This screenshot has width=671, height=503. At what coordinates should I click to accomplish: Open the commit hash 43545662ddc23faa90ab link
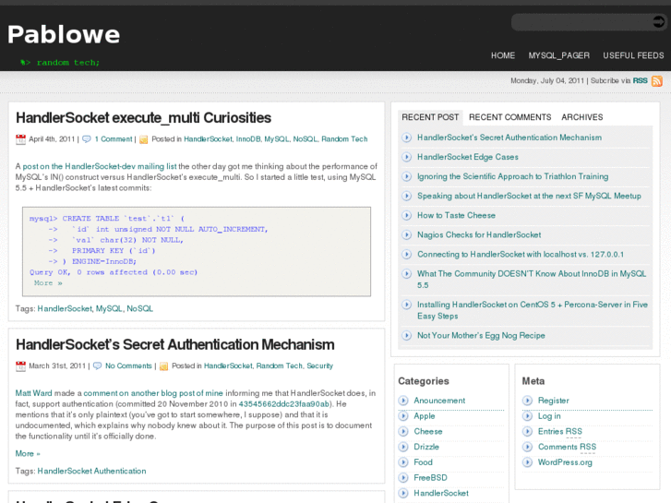pos(283,404)
